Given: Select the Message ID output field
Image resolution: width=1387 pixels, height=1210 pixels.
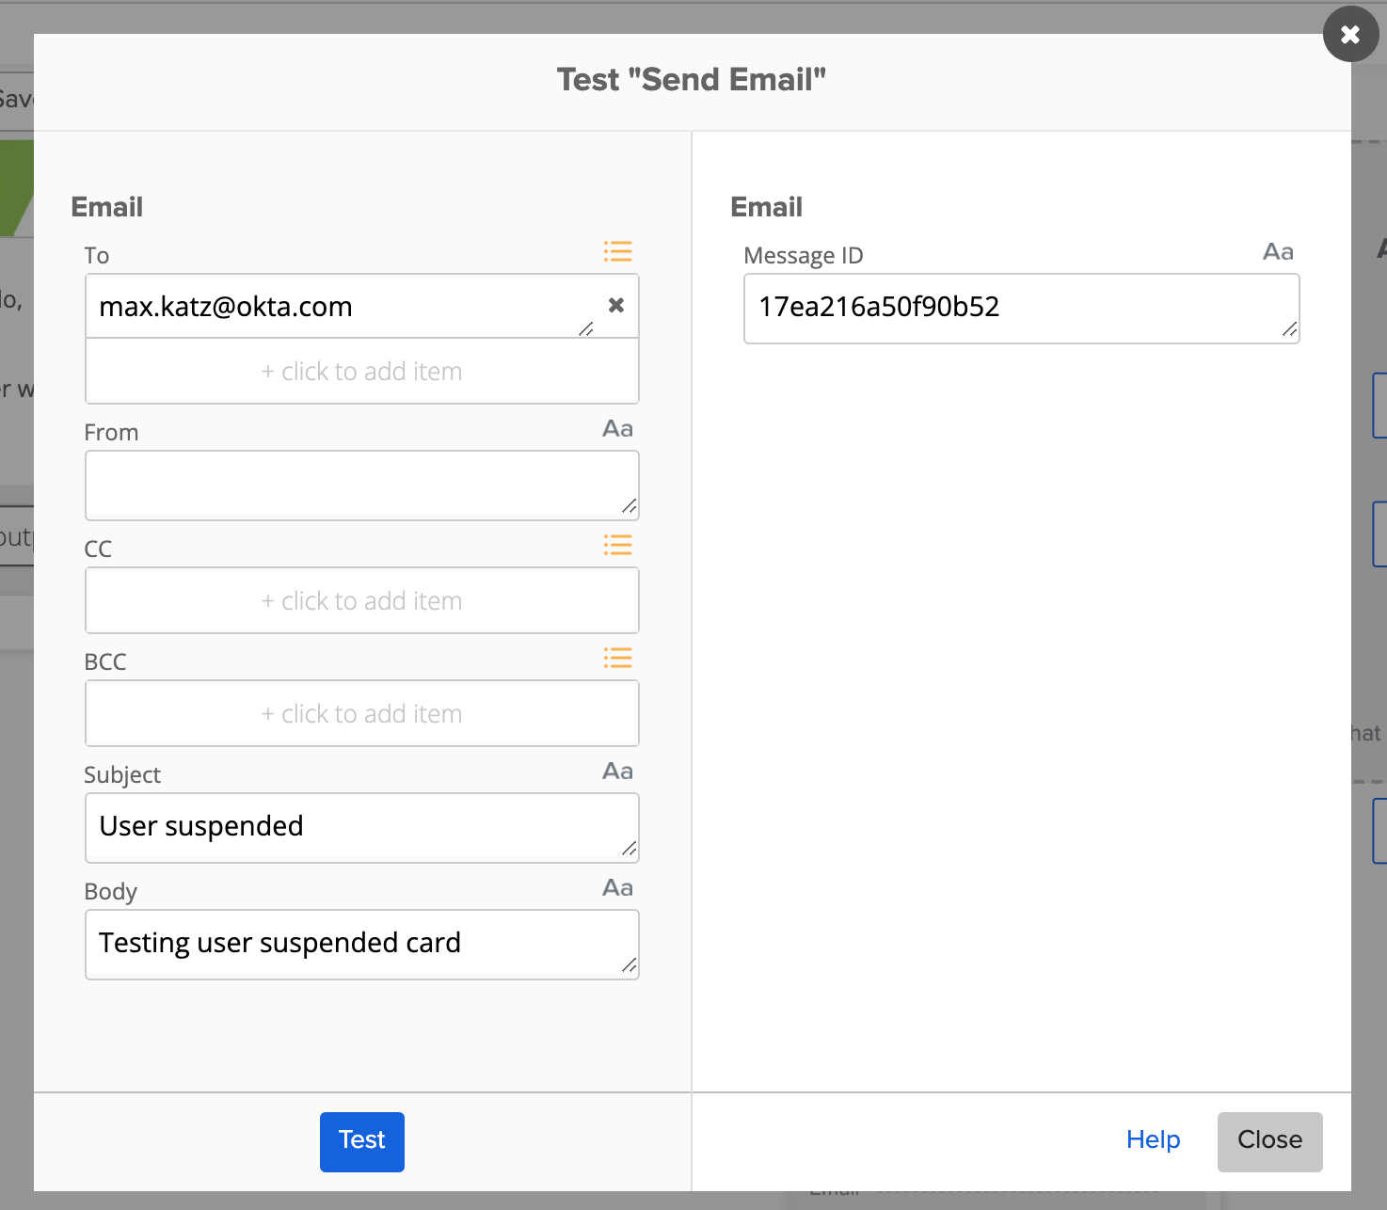Looking at the screenshot, I should [x=1021, y=309].
